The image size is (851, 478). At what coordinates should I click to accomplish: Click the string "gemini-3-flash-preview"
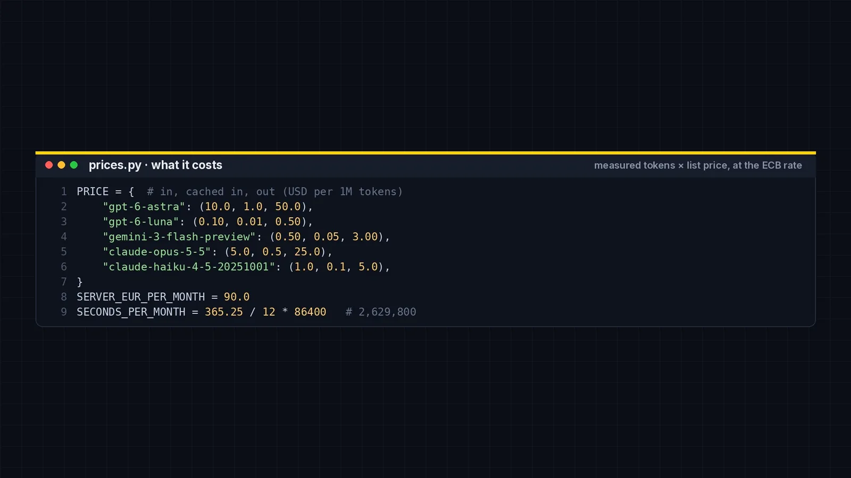pyautogui.click(x=179, y=236)
